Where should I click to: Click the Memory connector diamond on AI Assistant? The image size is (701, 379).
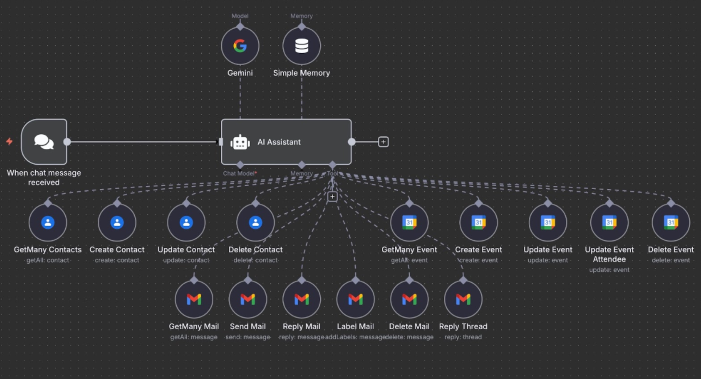tap(301, 164)
